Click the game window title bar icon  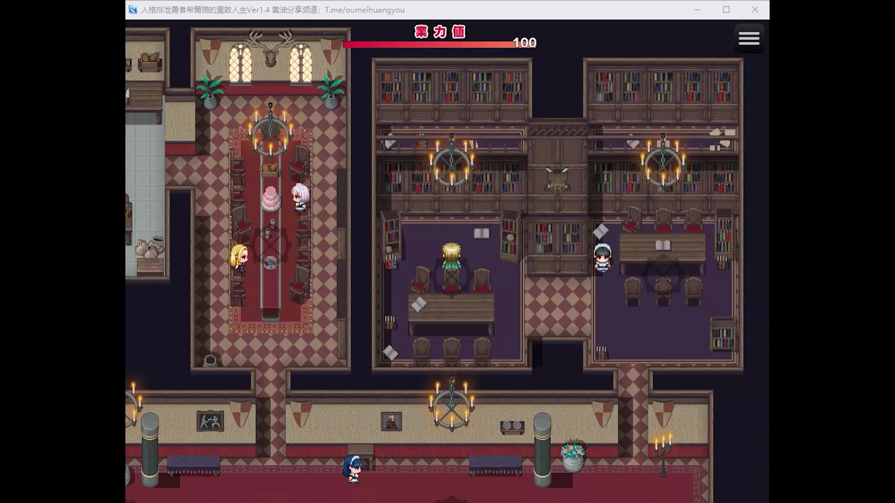[x=133, y=10]
